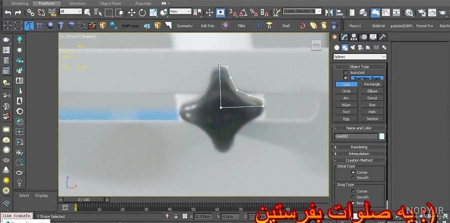Collapse the Creation Method rollout
The image size is (450, 223).
359,160
